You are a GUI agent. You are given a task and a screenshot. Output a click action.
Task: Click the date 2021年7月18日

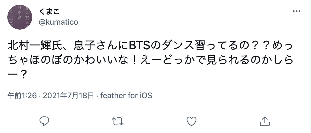click(x=68, y=96)
